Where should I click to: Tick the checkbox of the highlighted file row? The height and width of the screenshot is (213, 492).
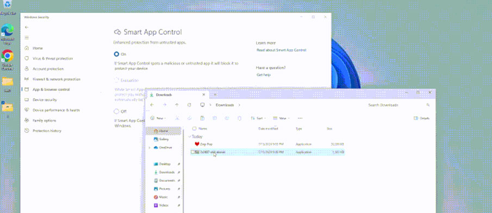pyautogui.click(x=192, y=152)
